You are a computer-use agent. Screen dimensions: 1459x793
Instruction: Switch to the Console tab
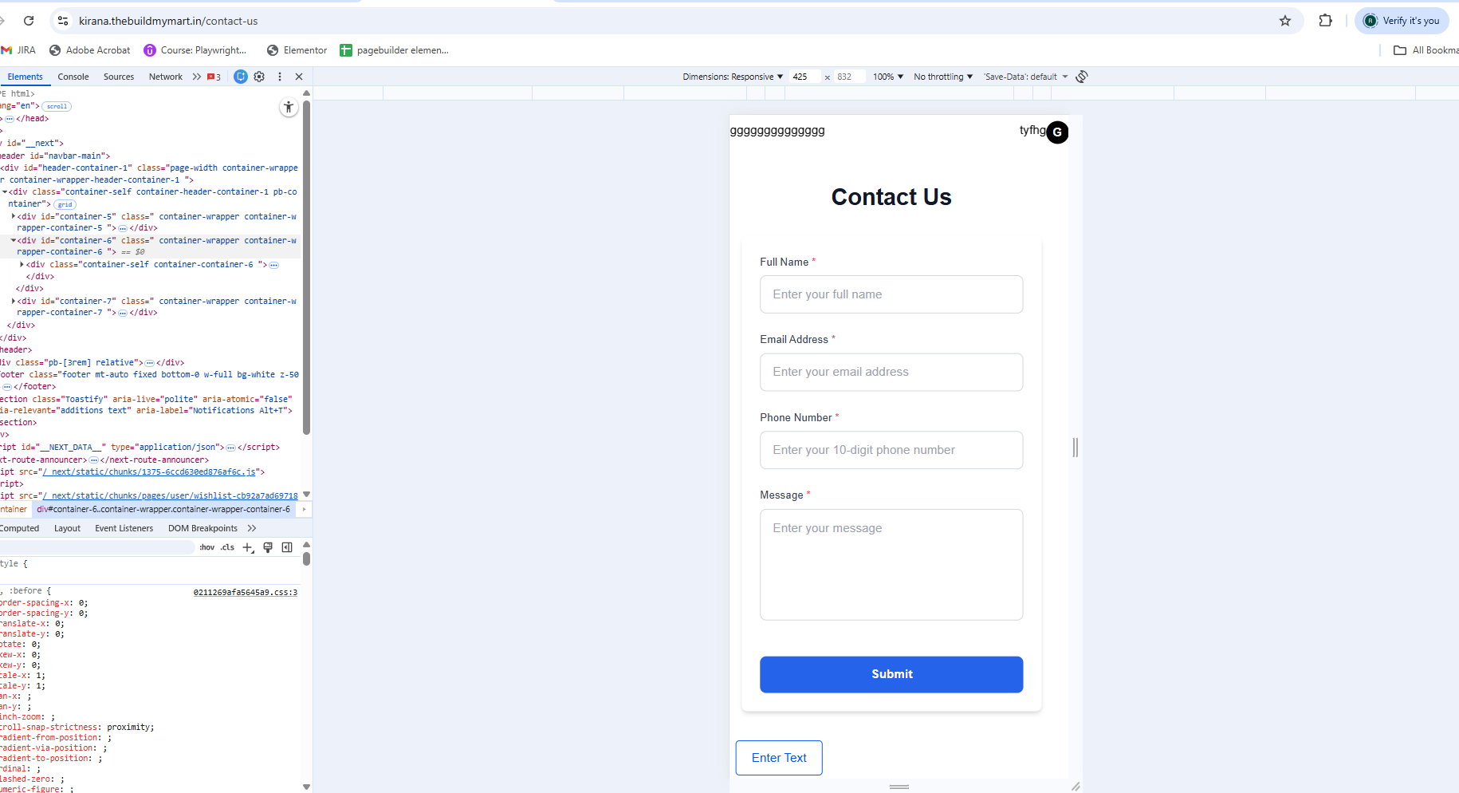point(73,77)
